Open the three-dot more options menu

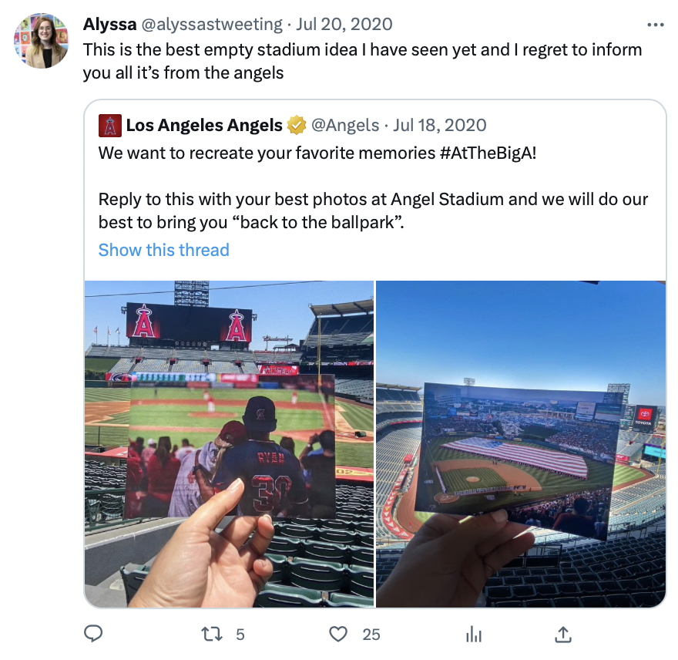pyautogui.click(x=656, y=25)
